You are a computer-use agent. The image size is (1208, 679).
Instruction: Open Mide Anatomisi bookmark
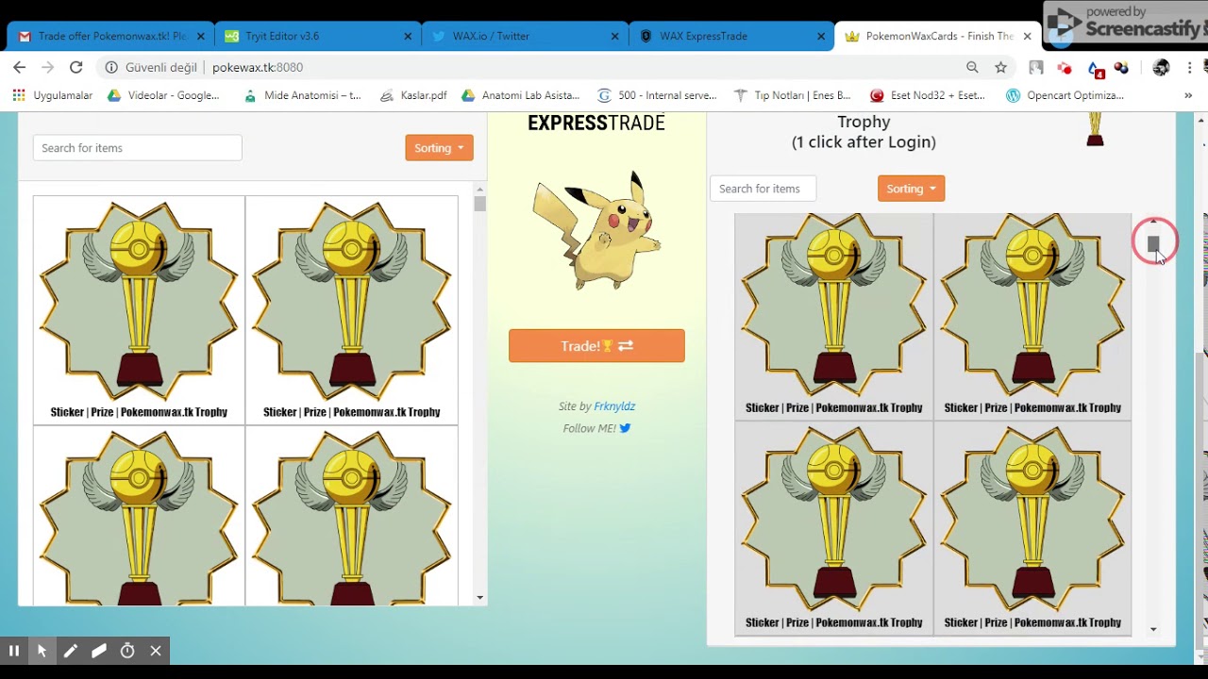pos(302,95)
